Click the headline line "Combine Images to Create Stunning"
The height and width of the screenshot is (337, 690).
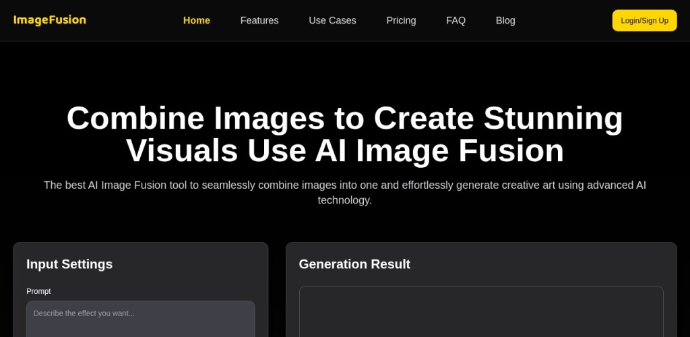coord(344,119)
